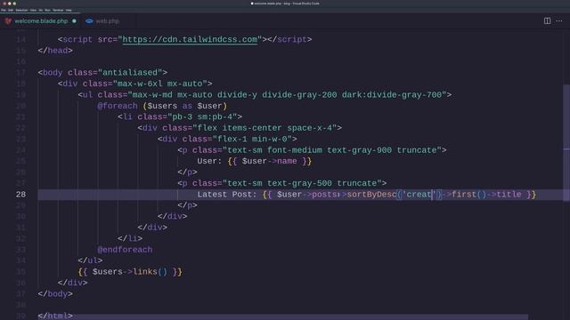Click the closing </ul> tag

click(x=90, y=260)
